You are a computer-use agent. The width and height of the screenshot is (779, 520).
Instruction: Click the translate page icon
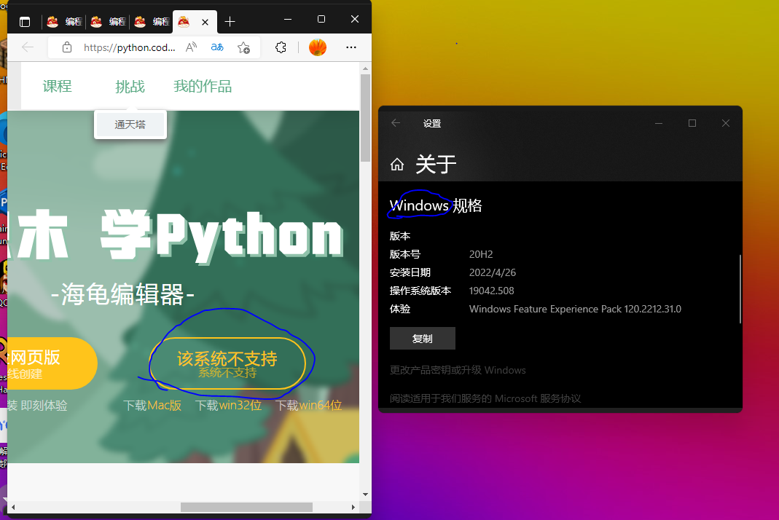click(x=217, y=47)
